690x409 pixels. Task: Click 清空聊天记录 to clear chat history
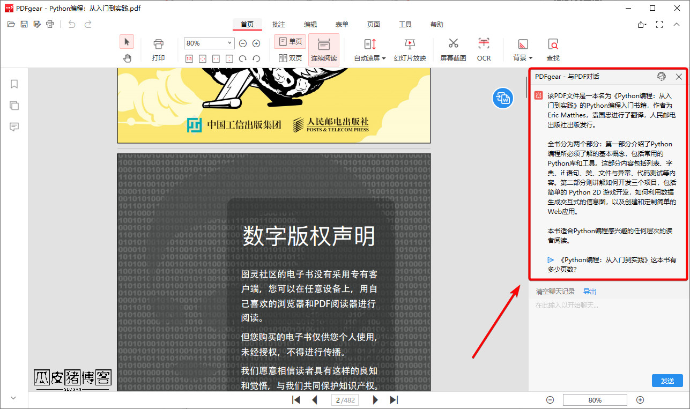pos(555,292)
